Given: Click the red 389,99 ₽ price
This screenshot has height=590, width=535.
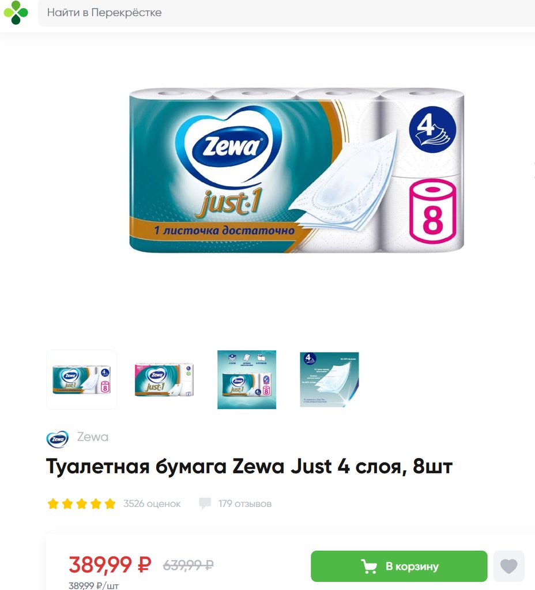Looking at the screenshot, I should coord(110,565).
